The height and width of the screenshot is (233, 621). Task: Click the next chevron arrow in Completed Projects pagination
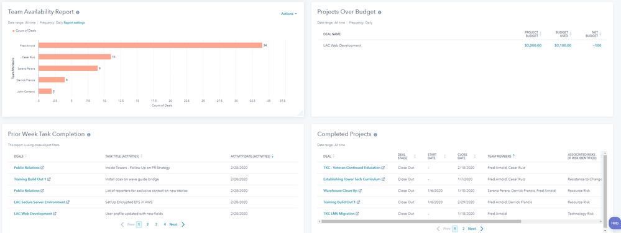pos(482,229)
